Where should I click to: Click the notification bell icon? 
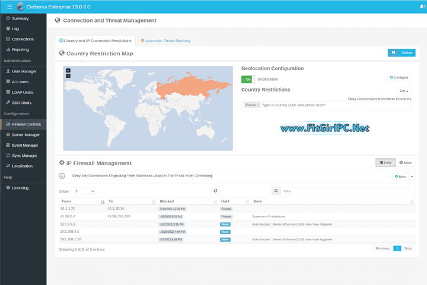[x=422, y=7]
